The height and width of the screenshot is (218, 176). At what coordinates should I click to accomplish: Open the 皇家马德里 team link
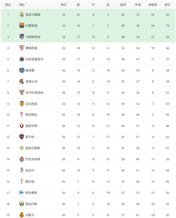click(x=33, y=15)
